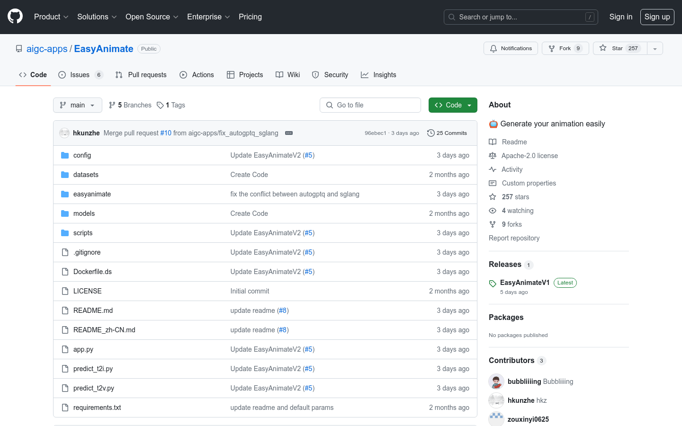The height and width of the screenshot is (426, 682).
Task: Open the green Code dropdown button
Action: click(x=453, y=105)
